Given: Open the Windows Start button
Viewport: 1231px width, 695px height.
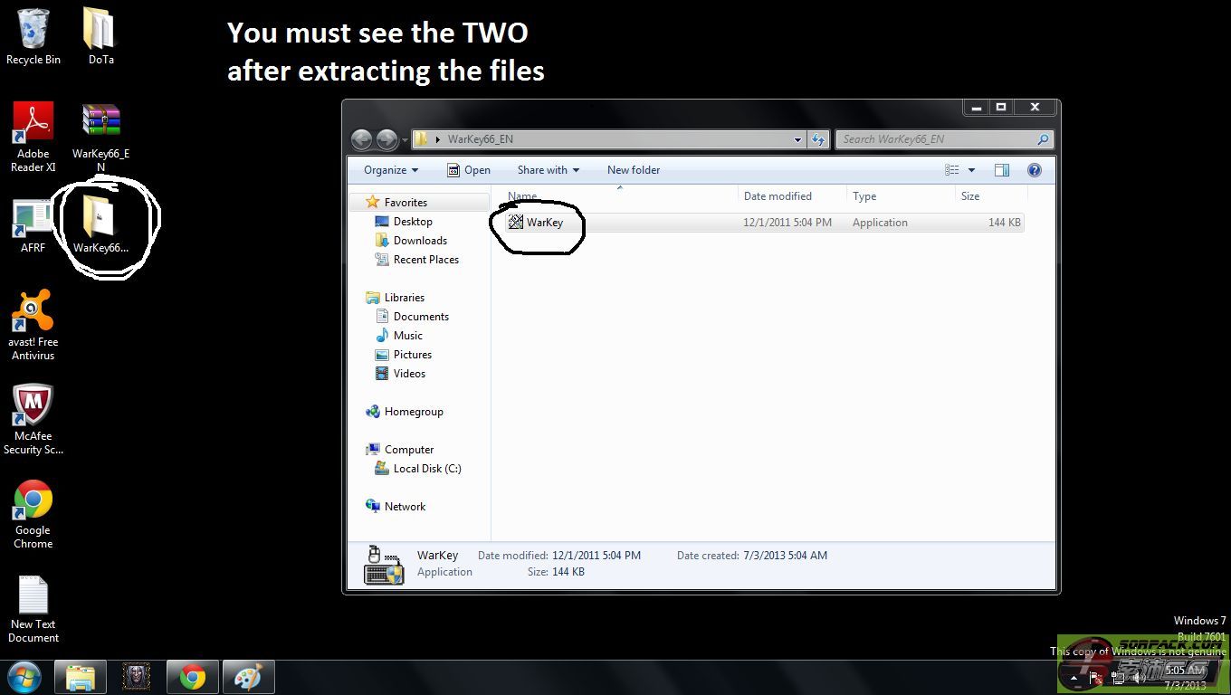Looking at the screenshot, I should [24, 677].
